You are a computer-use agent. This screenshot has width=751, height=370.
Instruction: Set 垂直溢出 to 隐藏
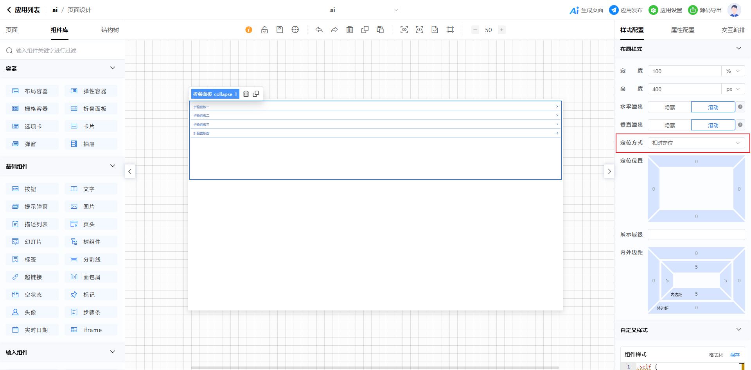click(x=669, y=125)
